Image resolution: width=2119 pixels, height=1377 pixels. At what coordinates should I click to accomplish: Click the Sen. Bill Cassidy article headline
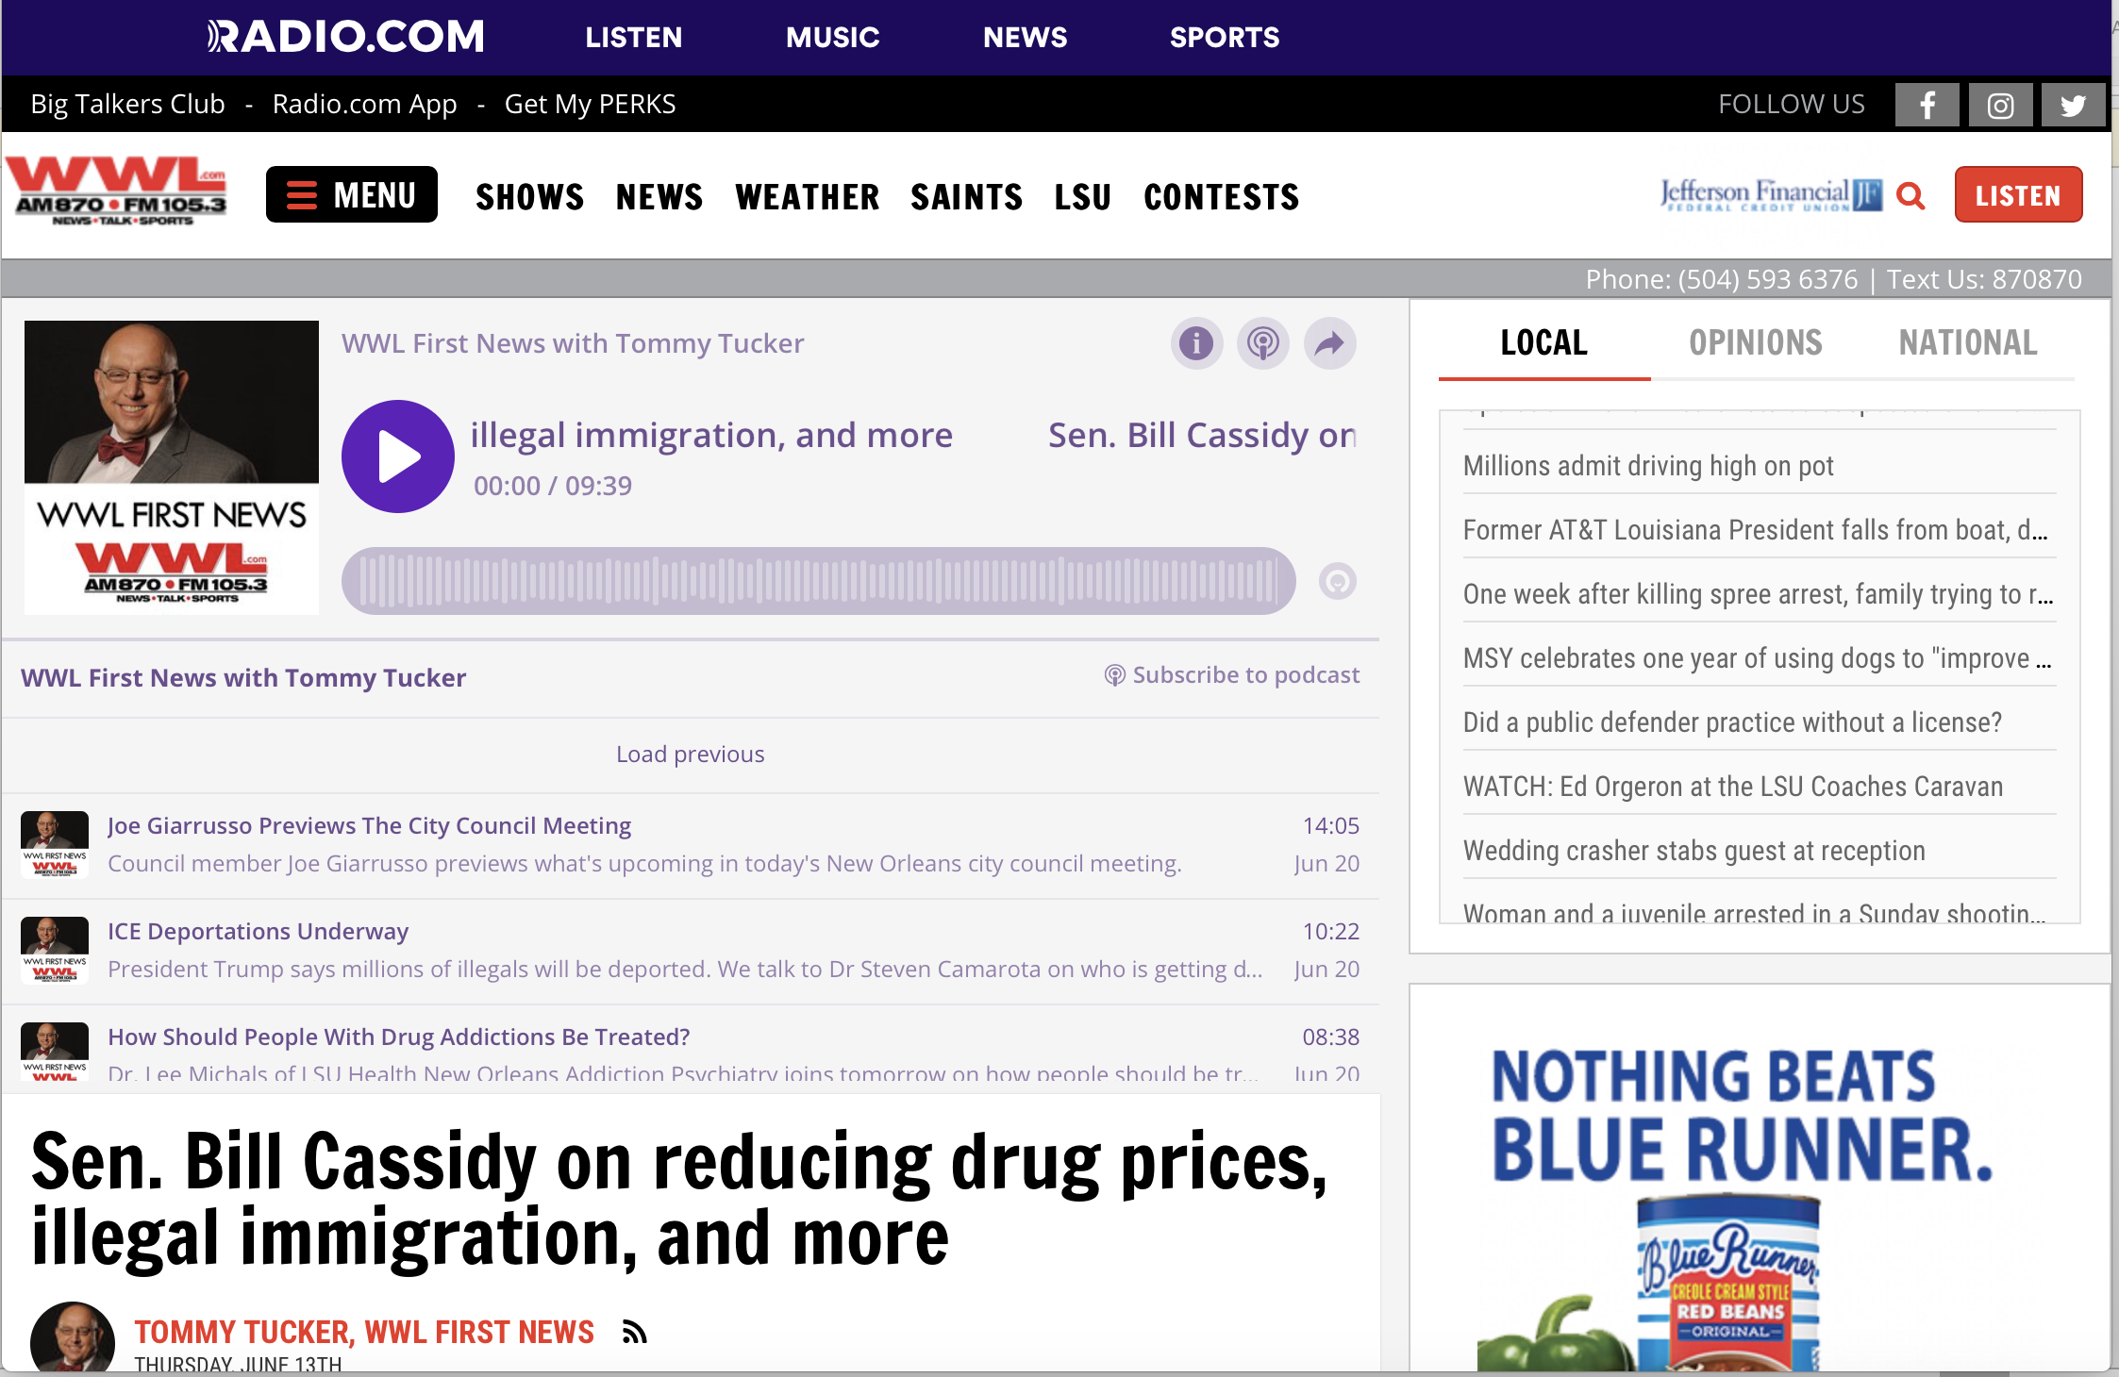[x=679, y=1200]
